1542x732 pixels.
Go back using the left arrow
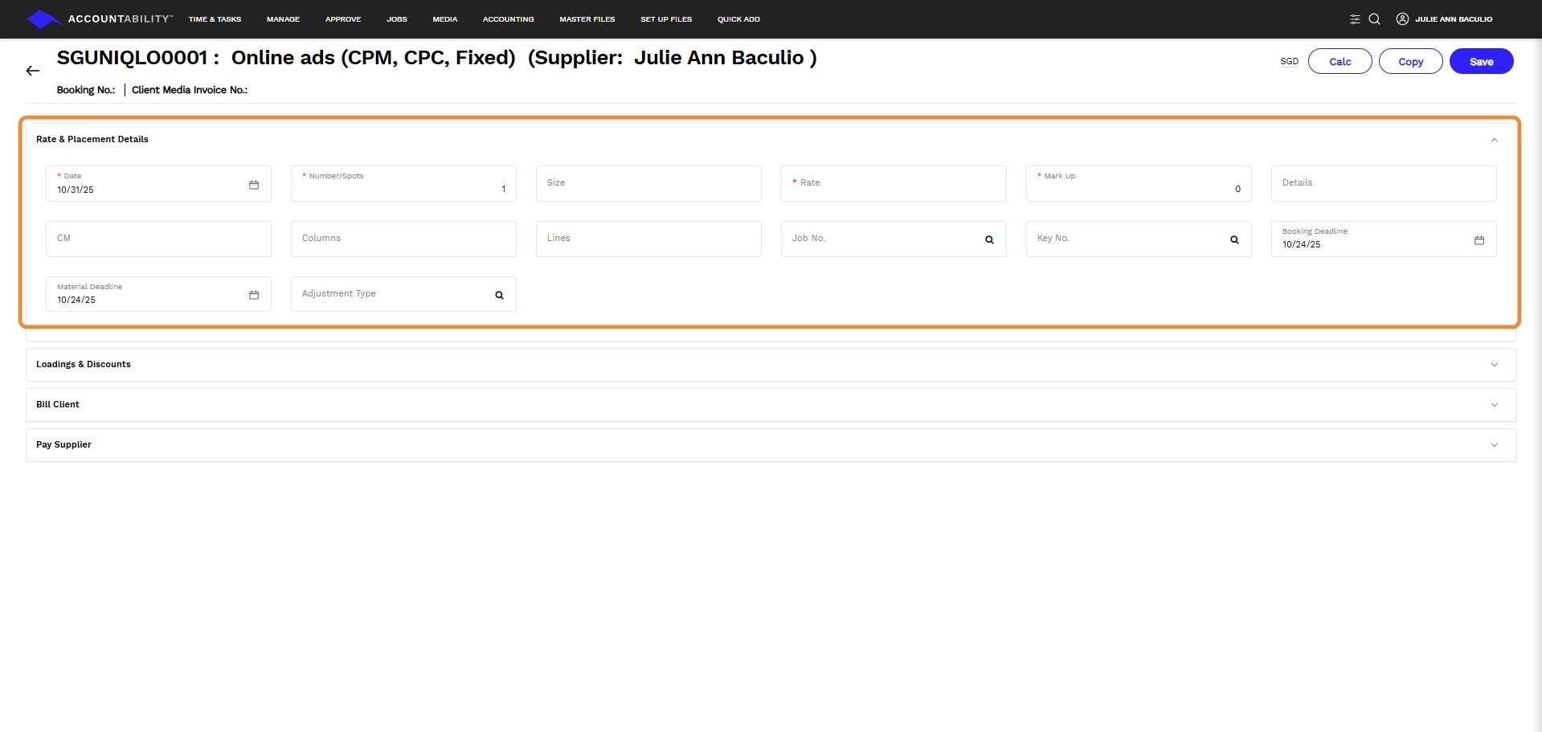[x=33, y=71]
